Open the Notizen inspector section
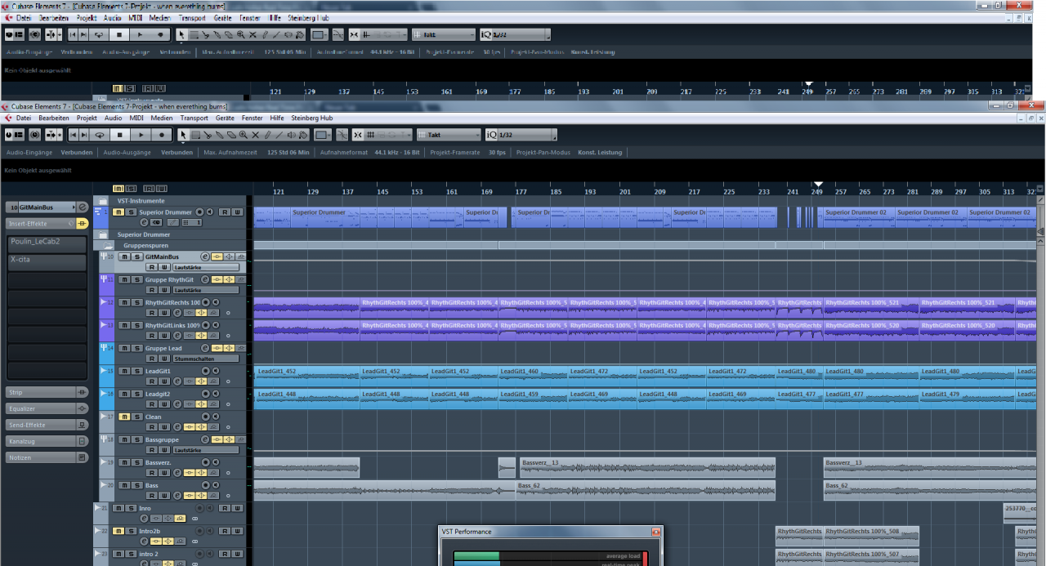This screenshot has width=1046, height=566. point(47,457)
